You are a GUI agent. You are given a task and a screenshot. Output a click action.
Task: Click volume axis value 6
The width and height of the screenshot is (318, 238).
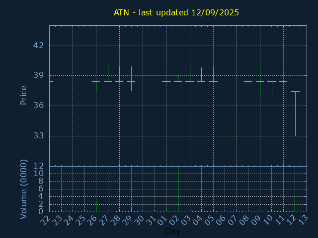[41, 189]
